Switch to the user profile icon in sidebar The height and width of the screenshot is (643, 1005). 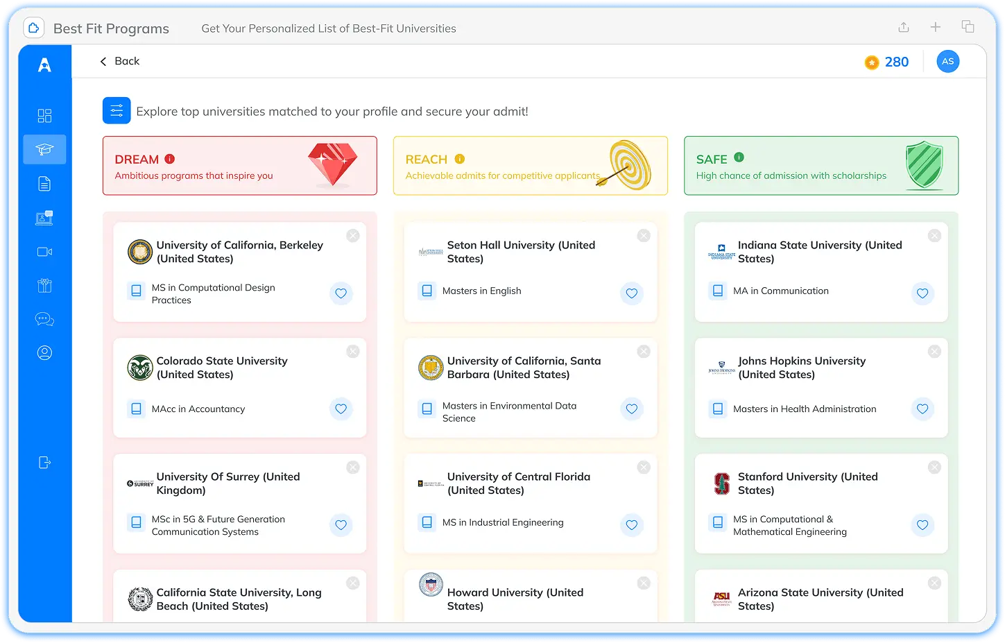(44, 352)
